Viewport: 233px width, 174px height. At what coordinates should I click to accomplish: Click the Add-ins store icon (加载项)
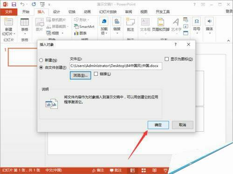(104, 22)
